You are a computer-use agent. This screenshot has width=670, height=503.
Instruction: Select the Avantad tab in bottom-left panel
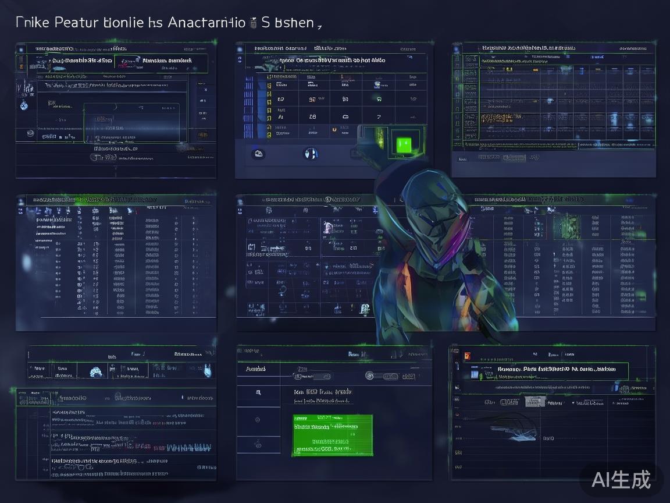point(255,369)
